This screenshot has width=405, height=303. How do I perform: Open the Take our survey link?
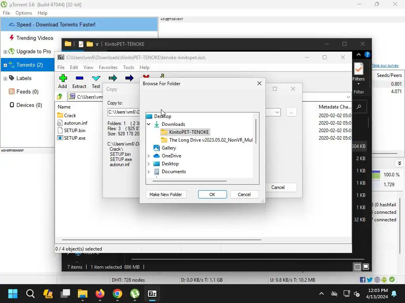point(385,65)
